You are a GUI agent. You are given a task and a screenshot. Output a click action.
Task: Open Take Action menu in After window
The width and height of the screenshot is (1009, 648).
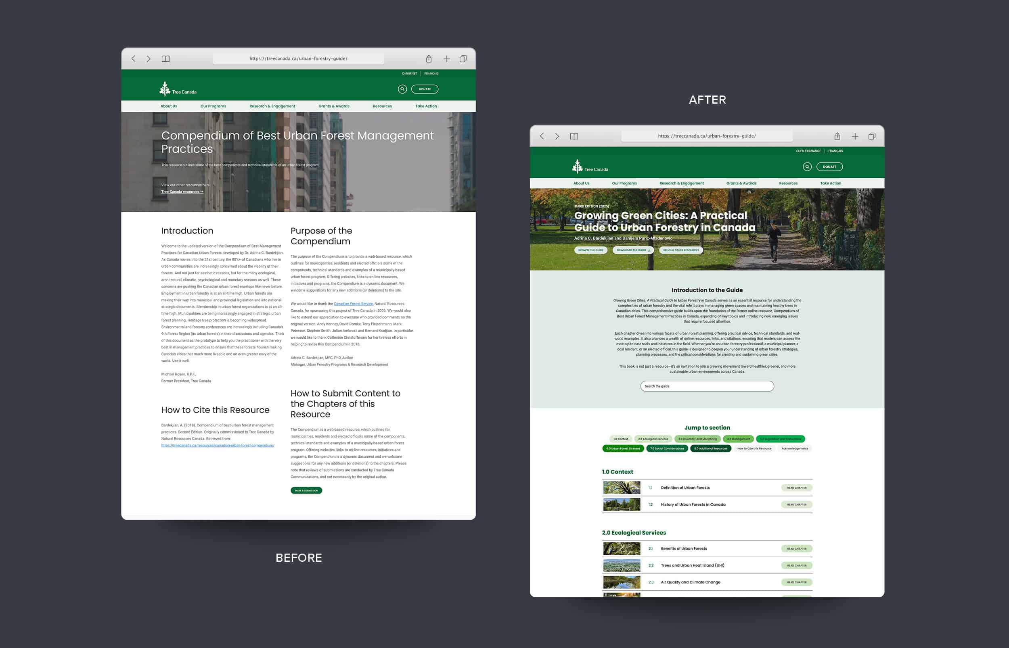pyautogui.click(x=831, y=183)
